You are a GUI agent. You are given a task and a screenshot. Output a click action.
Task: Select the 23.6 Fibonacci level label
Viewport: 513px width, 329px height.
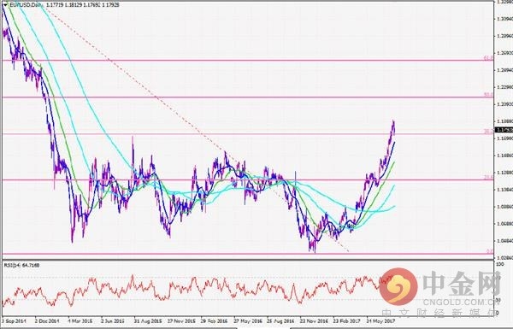pyautogui.click(x=488, y=177)
